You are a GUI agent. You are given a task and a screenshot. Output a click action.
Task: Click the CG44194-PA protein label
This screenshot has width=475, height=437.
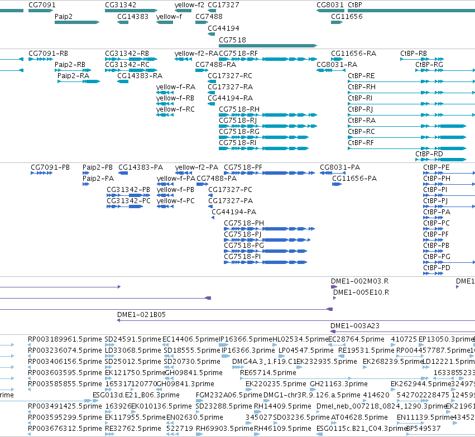[234, 212]
